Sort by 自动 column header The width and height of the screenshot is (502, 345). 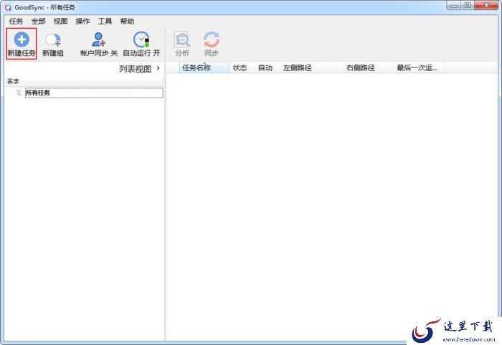point(267,67)
